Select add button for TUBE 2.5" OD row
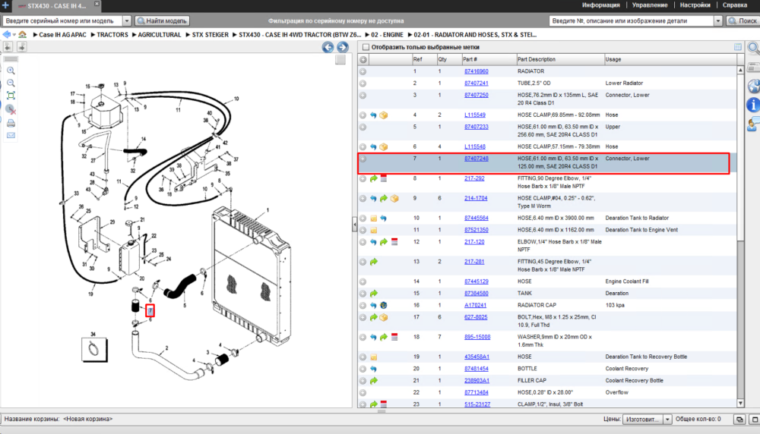The width and height of the screenshot is (760, 434). [363, 83]
